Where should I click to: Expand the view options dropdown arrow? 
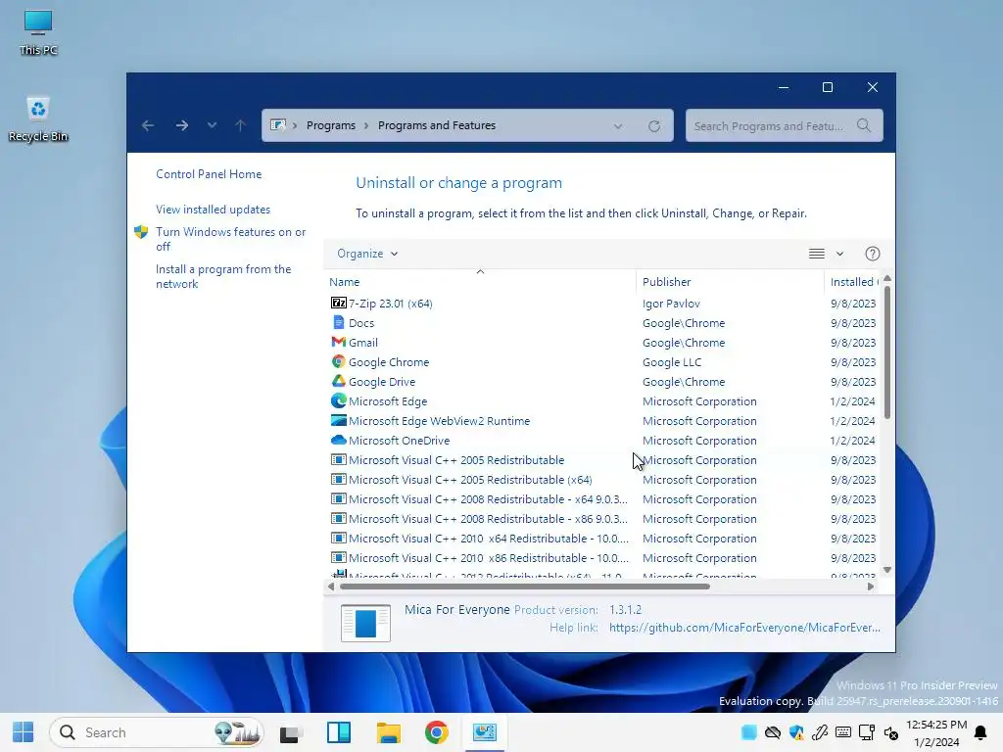839,254
